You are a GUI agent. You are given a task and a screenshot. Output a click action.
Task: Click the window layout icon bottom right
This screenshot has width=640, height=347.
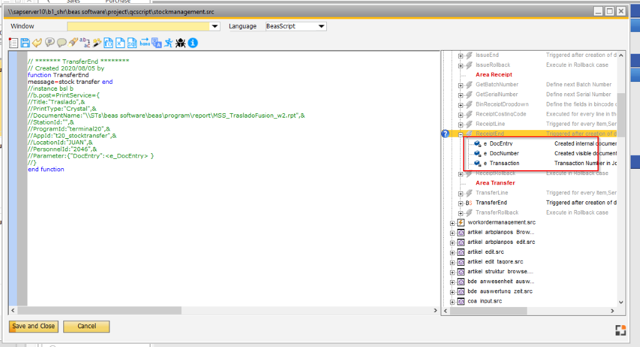pos(621,330)
